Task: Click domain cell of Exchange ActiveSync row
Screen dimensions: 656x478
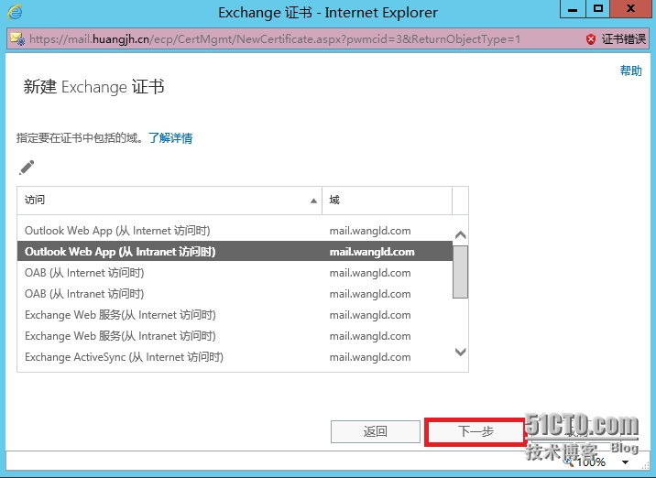Action: pos(370,357)
